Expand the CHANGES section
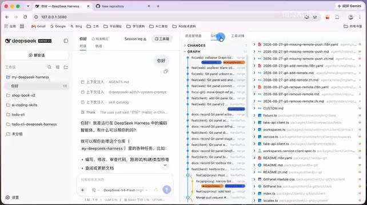 [x=185, y=46]
